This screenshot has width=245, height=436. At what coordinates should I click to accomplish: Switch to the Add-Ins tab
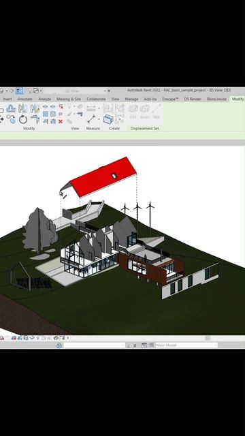150,99
